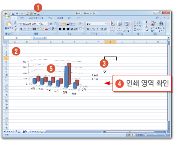Toggle underline formatting
174x141 pixels.
(x=29, y=29)
